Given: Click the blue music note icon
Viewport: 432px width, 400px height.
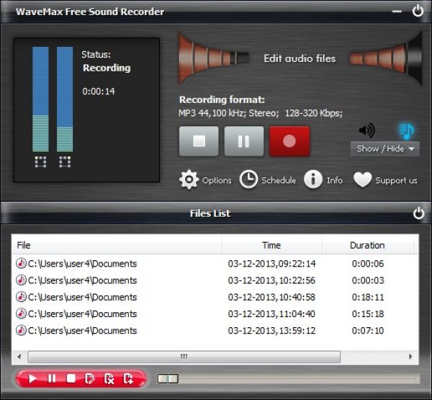Looking at the screenshot, I should (x=406, y=130).
